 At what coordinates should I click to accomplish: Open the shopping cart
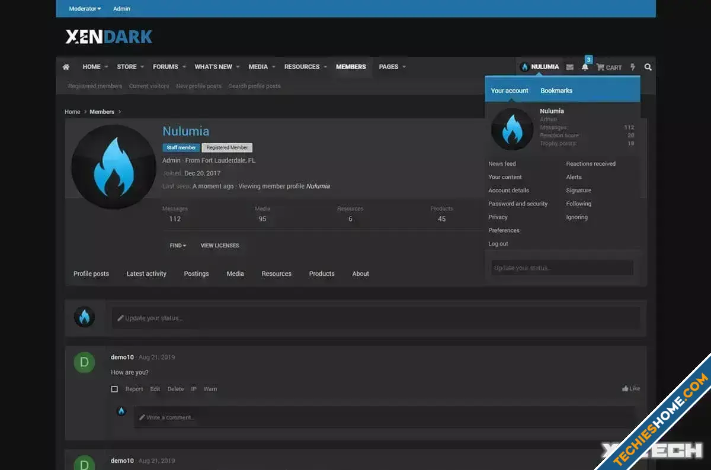tap(609, 67)
